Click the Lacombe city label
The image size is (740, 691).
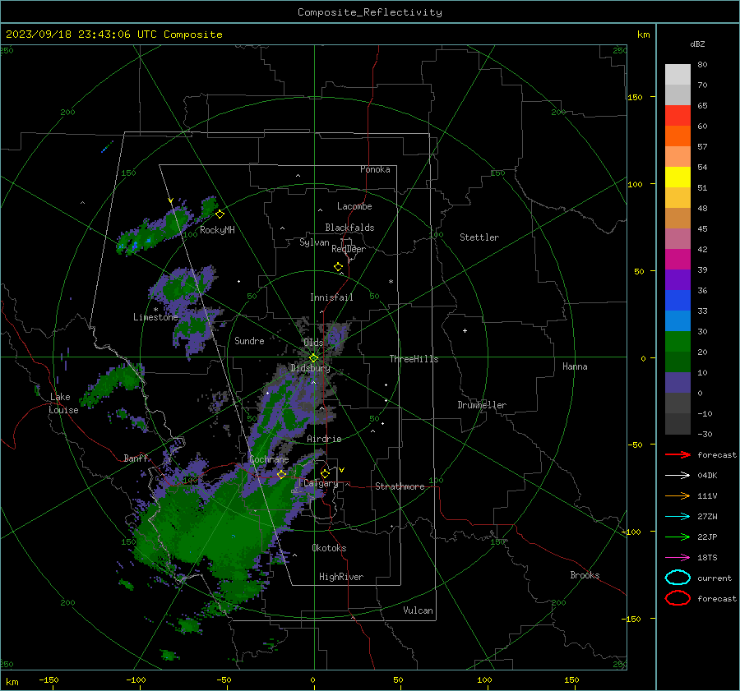click(354, 206)
